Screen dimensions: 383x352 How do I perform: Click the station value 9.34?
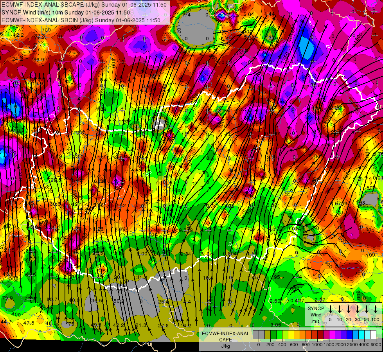(186, 254)
